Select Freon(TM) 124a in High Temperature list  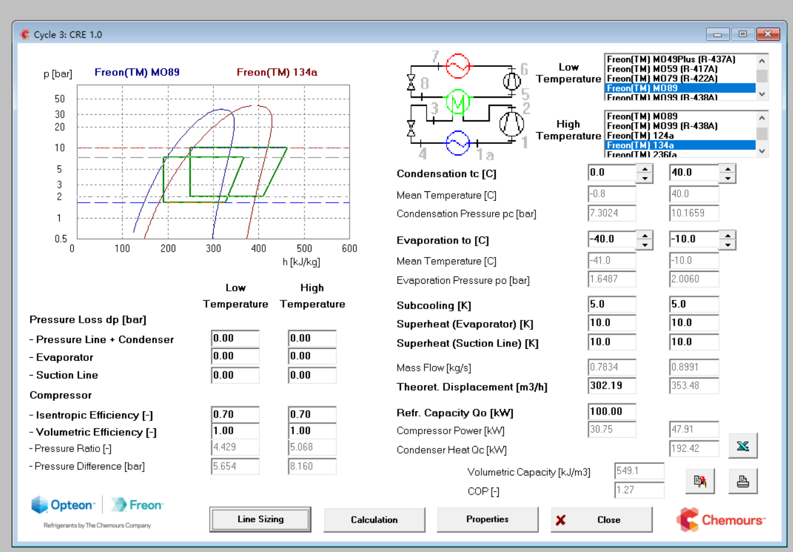click(x=680, y=135)
